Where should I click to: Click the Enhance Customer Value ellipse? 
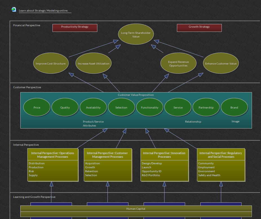click(x=221, y=63)
